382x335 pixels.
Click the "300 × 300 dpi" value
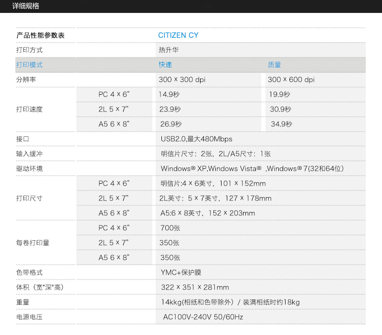coord(182,79)
